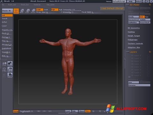Activate Z symmetry icon on bottom bar
Screen dimensions: 153x115
50,111
